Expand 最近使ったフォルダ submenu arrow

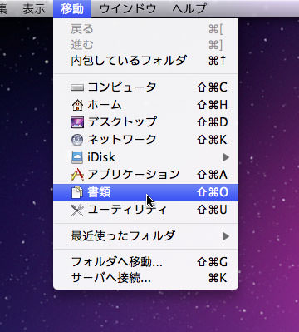point(226,236)
